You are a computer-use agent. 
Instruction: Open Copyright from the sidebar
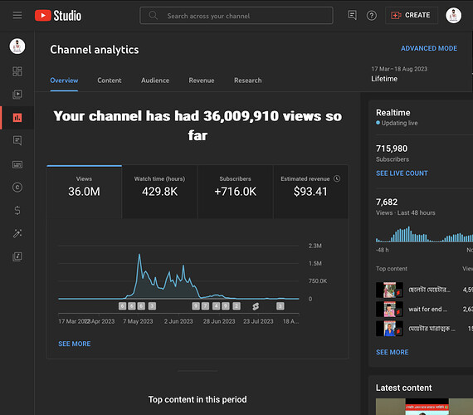(x=17, y=188)
